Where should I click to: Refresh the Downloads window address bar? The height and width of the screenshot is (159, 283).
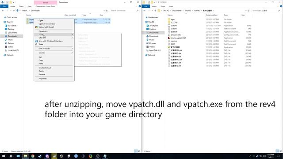coord(107,11)
